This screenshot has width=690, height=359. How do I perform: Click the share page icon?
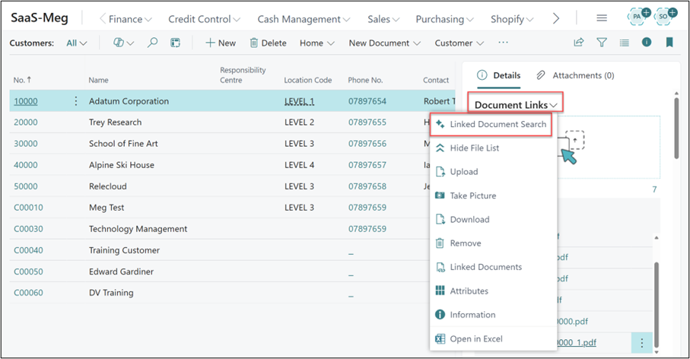coord(579,43)
